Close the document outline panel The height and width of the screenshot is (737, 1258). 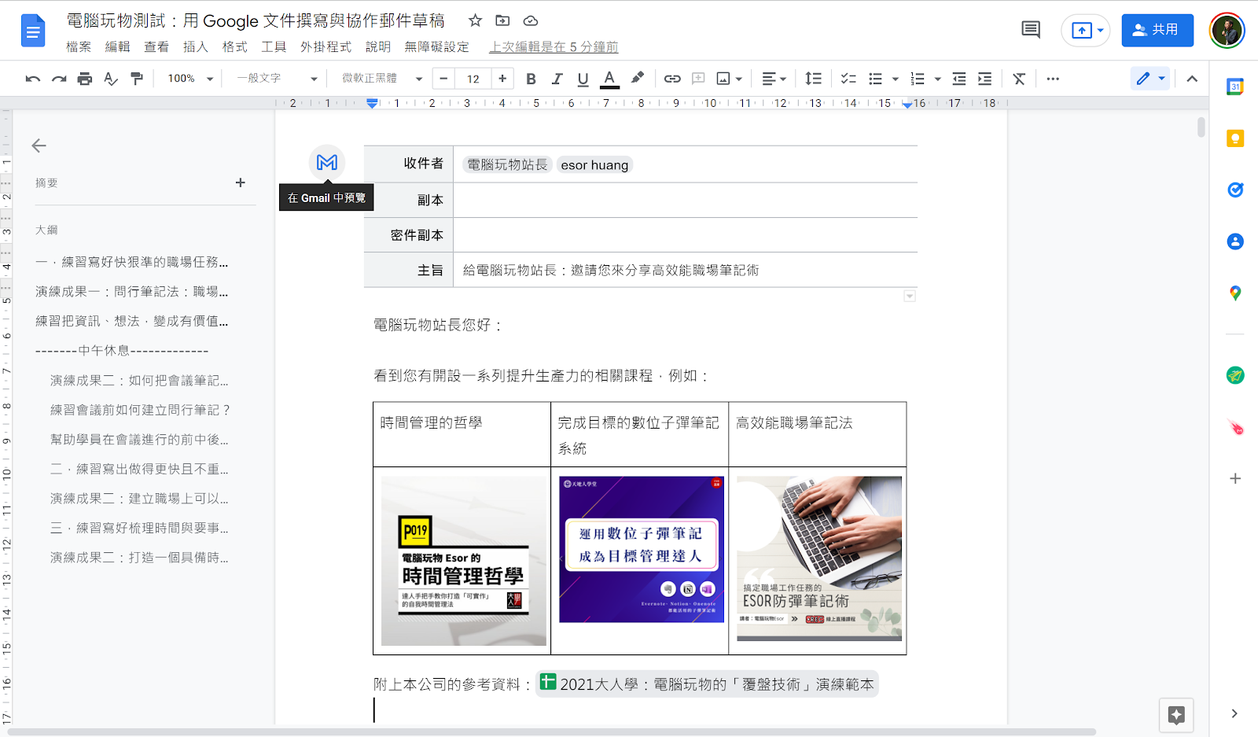(39, 146)
